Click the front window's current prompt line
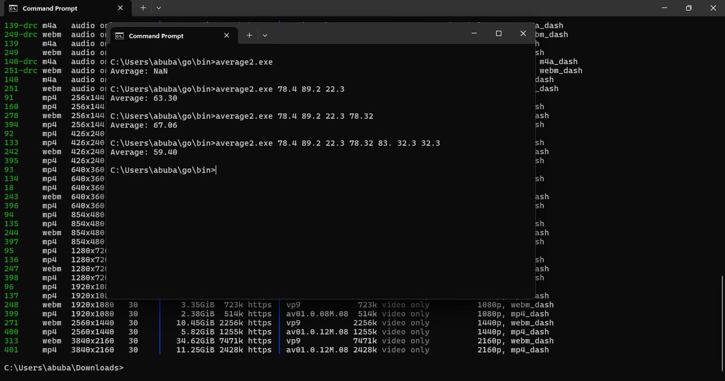Screen dimensions: 725x381 click(163, 171)
